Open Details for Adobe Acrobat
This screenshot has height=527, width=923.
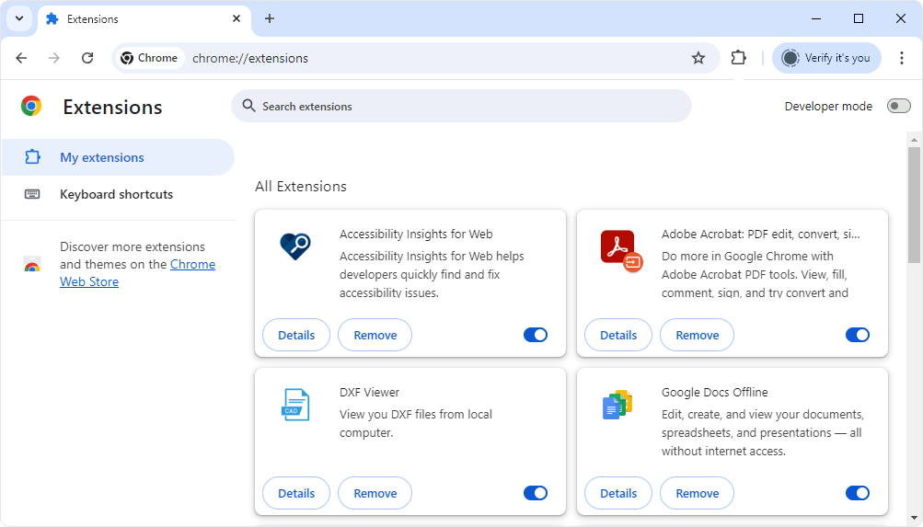point(618,335)
